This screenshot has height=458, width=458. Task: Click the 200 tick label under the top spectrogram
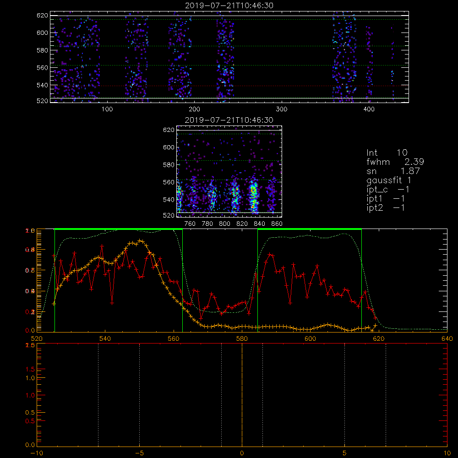coord(194,109)
